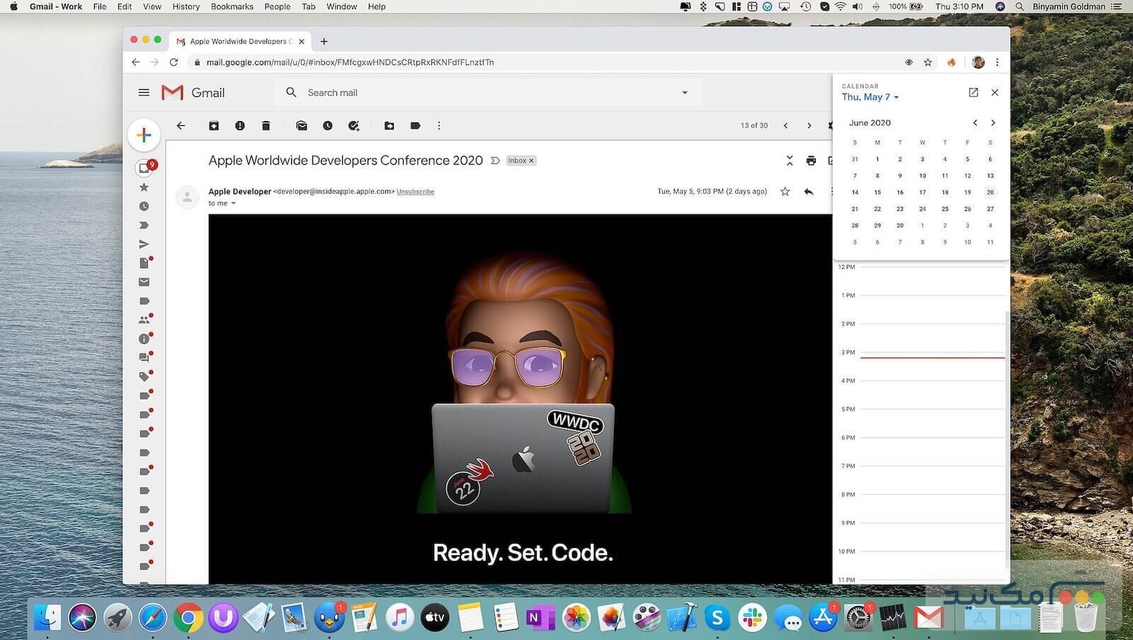Open the search options dropdown arrow
The width and height of the screenshot is (1133, 640).
[x=684, y=92]
